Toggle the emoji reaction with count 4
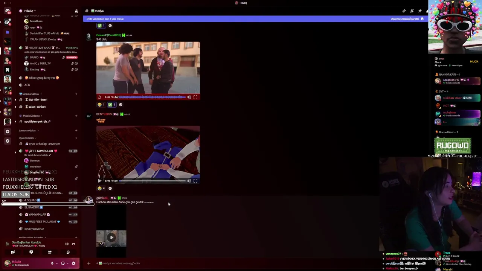Image resolution: width=482 pixels, height=271 pixels. click(x=101, y=188)
